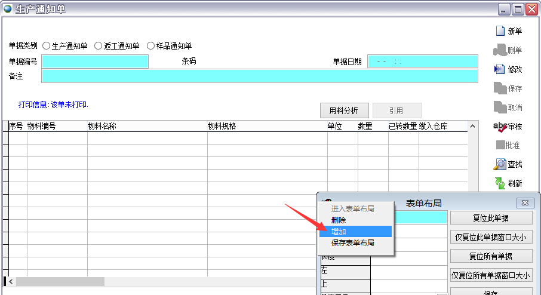Click the 单据编号 input field
The width and height of the screenshot is (541, 295).
[x=95, y=62]
